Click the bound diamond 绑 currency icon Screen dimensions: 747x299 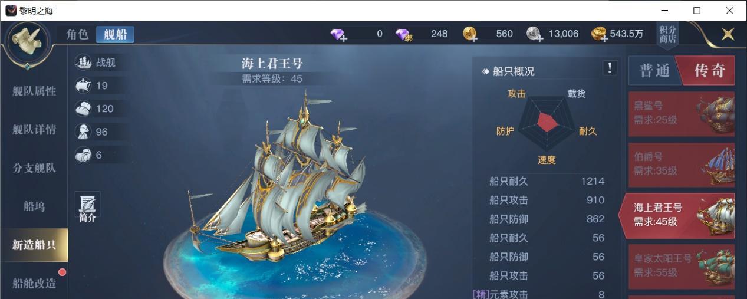pyautogui.click(x=404, y=34)
